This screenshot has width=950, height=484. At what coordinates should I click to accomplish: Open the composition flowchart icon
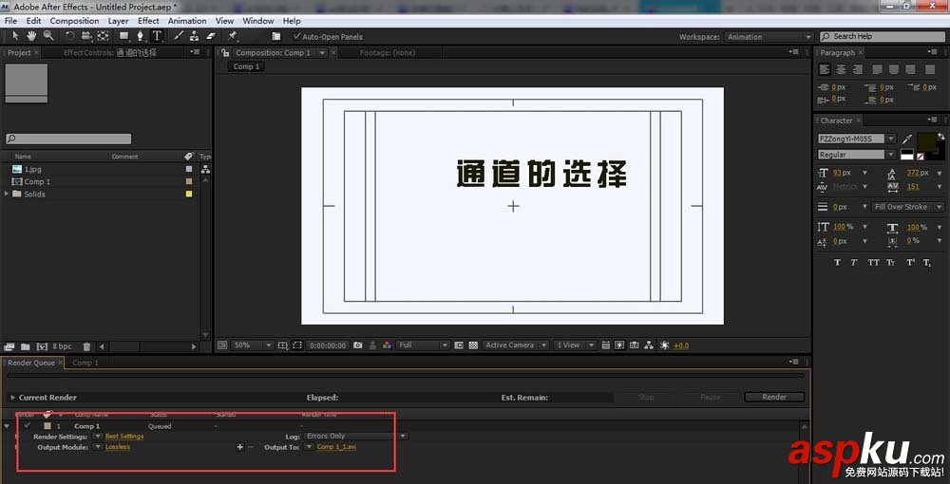[649, 344]
